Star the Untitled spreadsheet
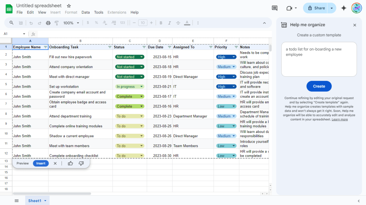Viewport: 366px width, 205px height. tap(69, 6)
